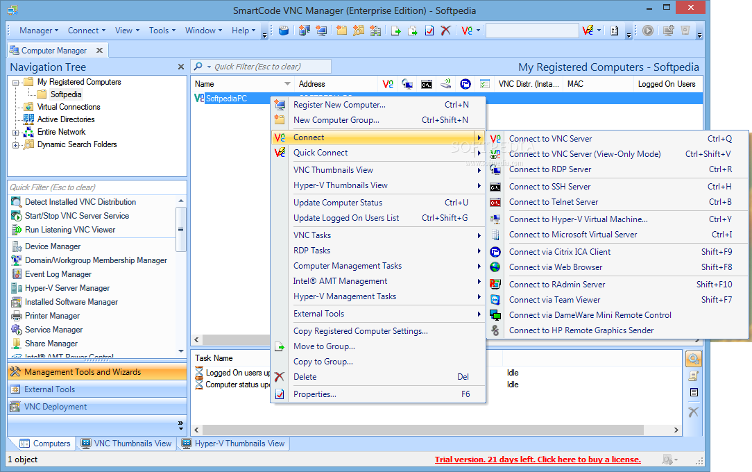Select Active Directories in navigation tree

(x=66, y=119)
